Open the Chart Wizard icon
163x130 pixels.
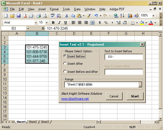click(130, 16)
